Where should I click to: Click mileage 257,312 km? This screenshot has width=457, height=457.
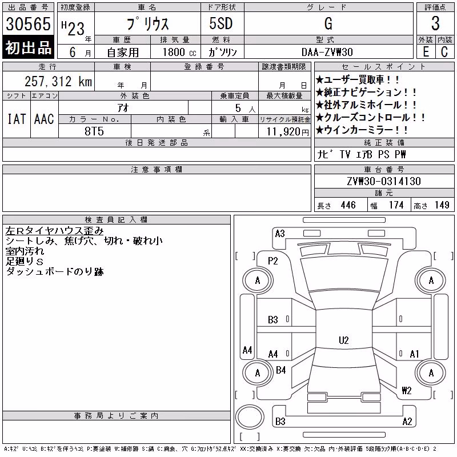click(x=58, y=81)
